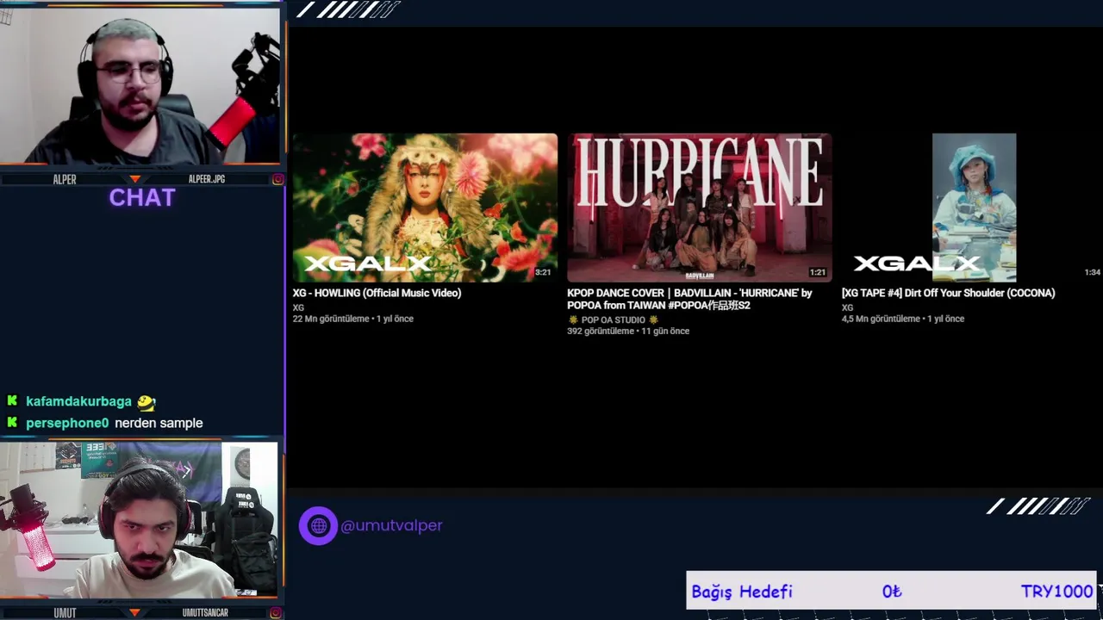This screenshot has height=620, width=1103.
Task: Click the emoji in kafamdakurbaga's message
Action: coord(146,401)
